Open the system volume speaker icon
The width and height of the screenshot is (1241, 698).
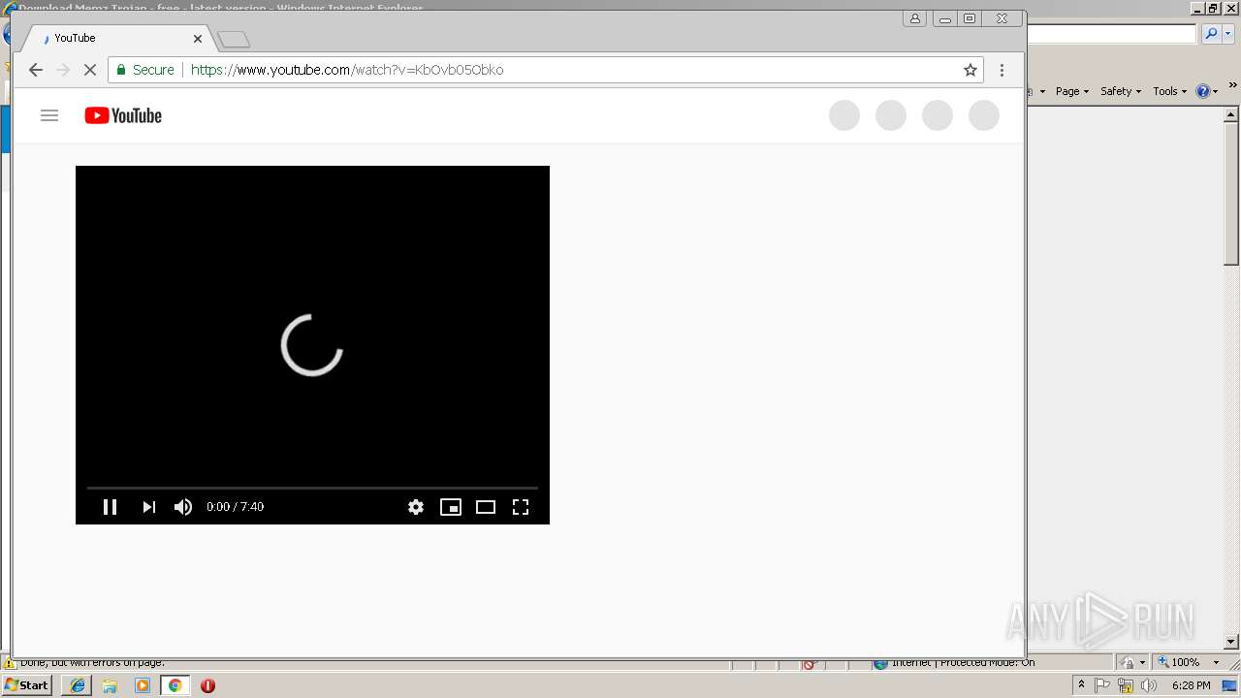[x=1149, y=685]
